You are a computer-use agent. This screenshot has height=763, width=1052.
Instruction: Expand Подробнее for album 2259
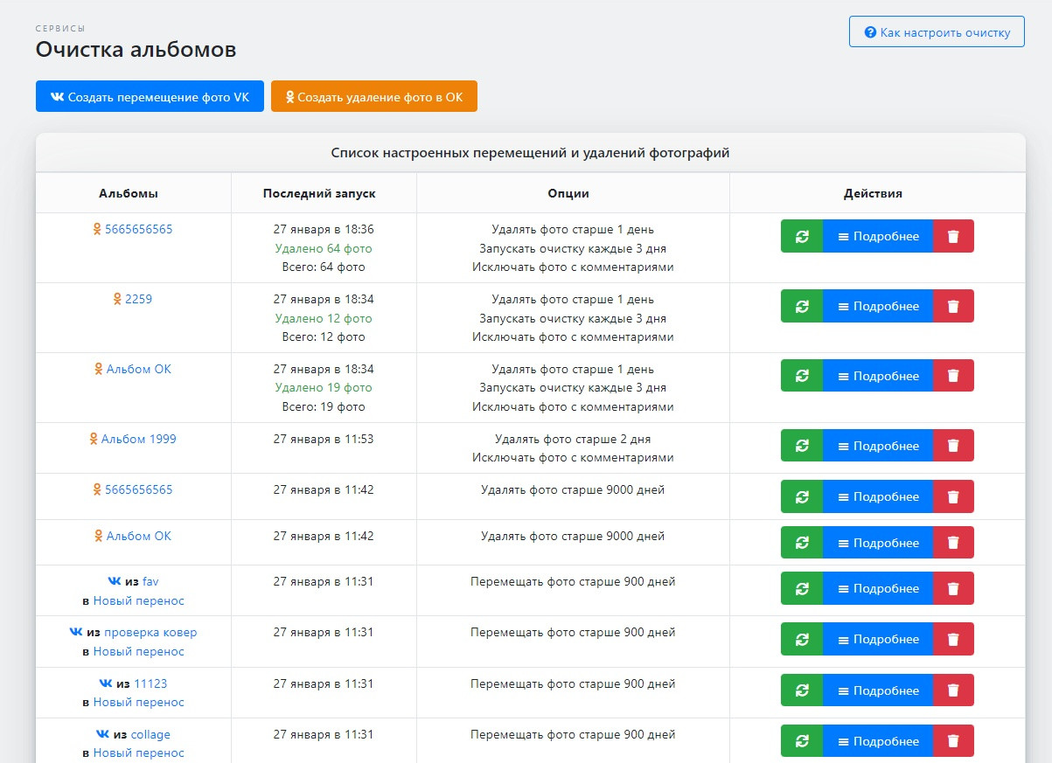click(x=878, y=307)
